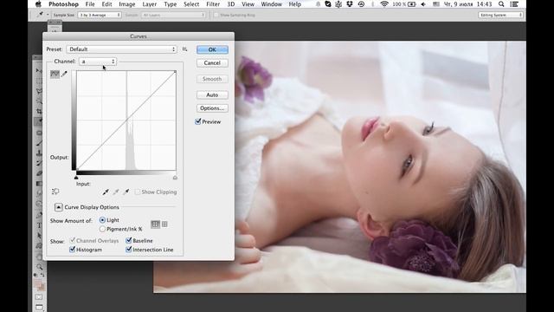Toggle Show Sampling Ring checkbox

tap(216, 16)
